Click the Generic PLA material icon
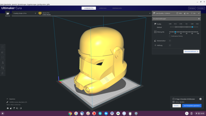 pyautogui.click(x=40, y=13)
